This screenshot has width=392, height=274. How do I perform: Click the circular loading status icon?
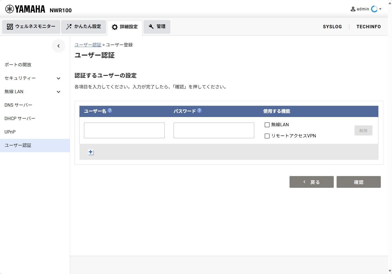tap(374, 9)
